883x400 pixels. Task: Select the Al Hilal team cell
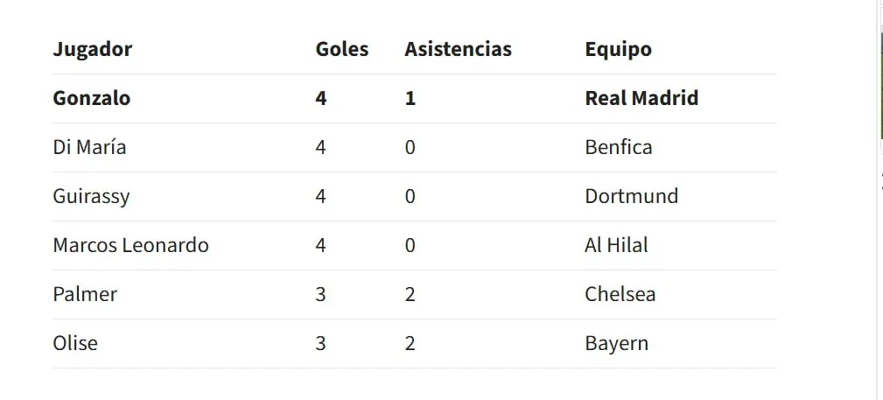pos(616,245)
